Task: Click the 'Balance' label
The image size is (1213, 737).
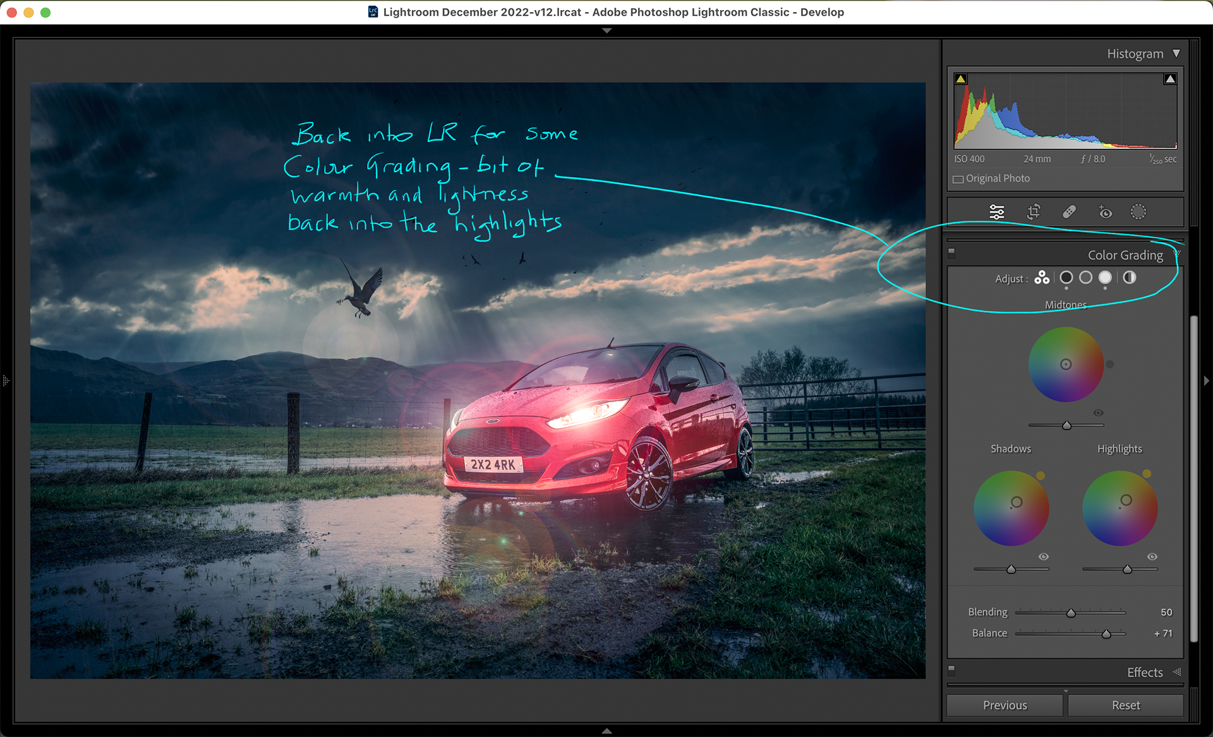Action: pyautogui.click(x=989, y=633)
